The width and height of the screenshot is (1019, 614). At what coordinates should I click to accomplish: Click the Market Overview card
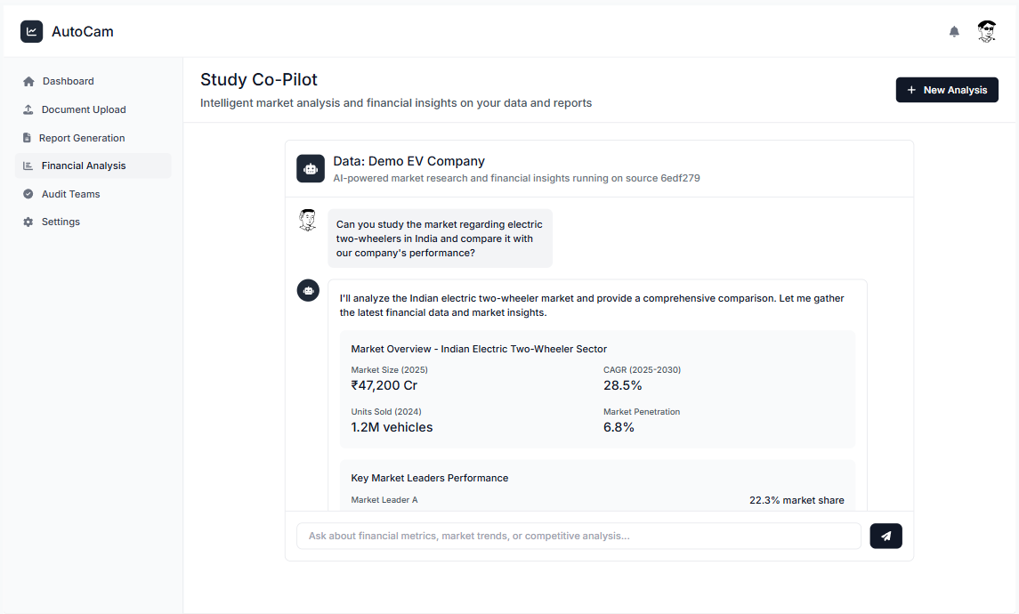coord(597,390)
